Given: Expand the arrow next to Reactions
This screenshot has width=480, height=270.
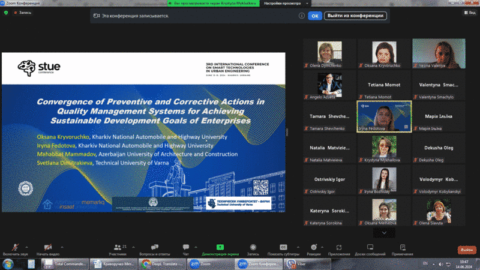Looking at the screenshot, I should coord(322,247).
